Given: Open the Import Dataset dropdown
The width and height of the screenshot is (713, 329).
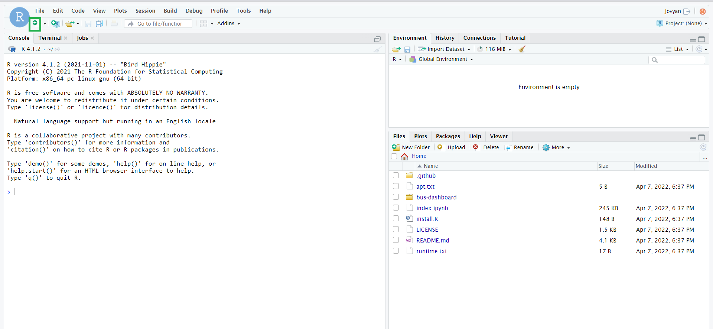Looking at the screenshot, I should tap(444, 49).
